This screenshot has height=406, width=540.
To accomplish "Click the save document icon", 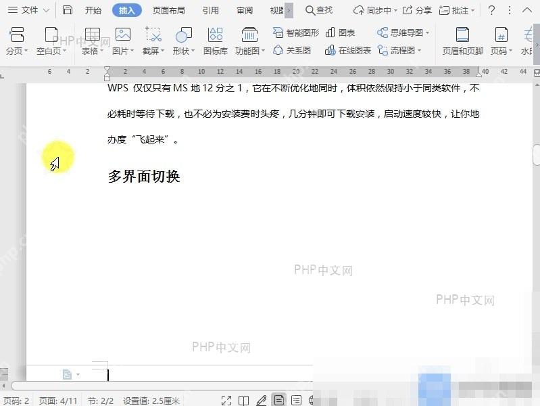I will [67, 10].
